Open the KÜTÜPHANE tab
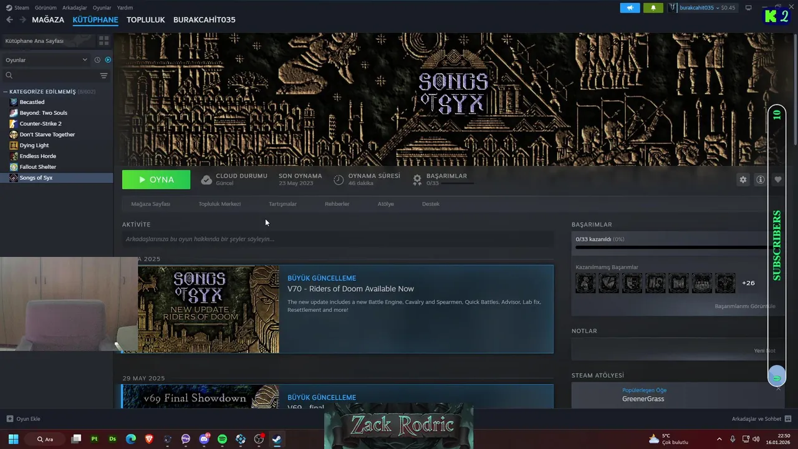 (95, 20)
